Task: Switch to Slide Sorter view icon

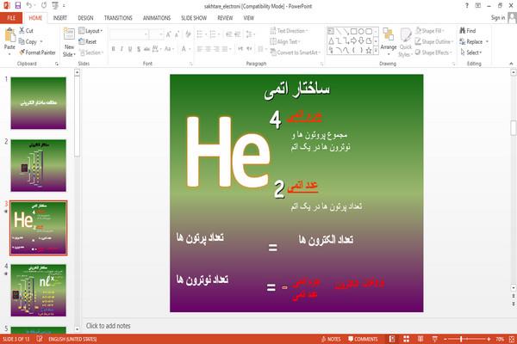Action: pyautogui.click(x=406, y=339)
